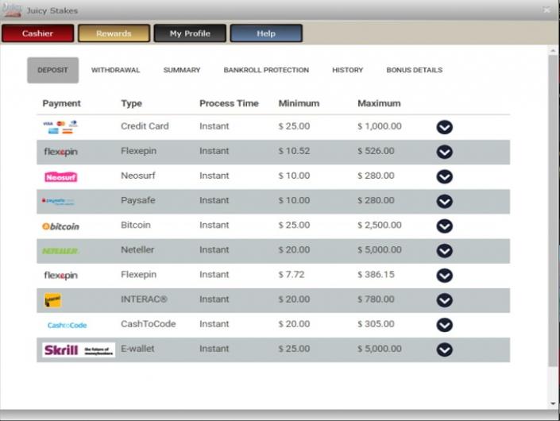Click the Visa/Mastercard credit card logos
The height and width of the screenshot is (421, 560).
60,127
